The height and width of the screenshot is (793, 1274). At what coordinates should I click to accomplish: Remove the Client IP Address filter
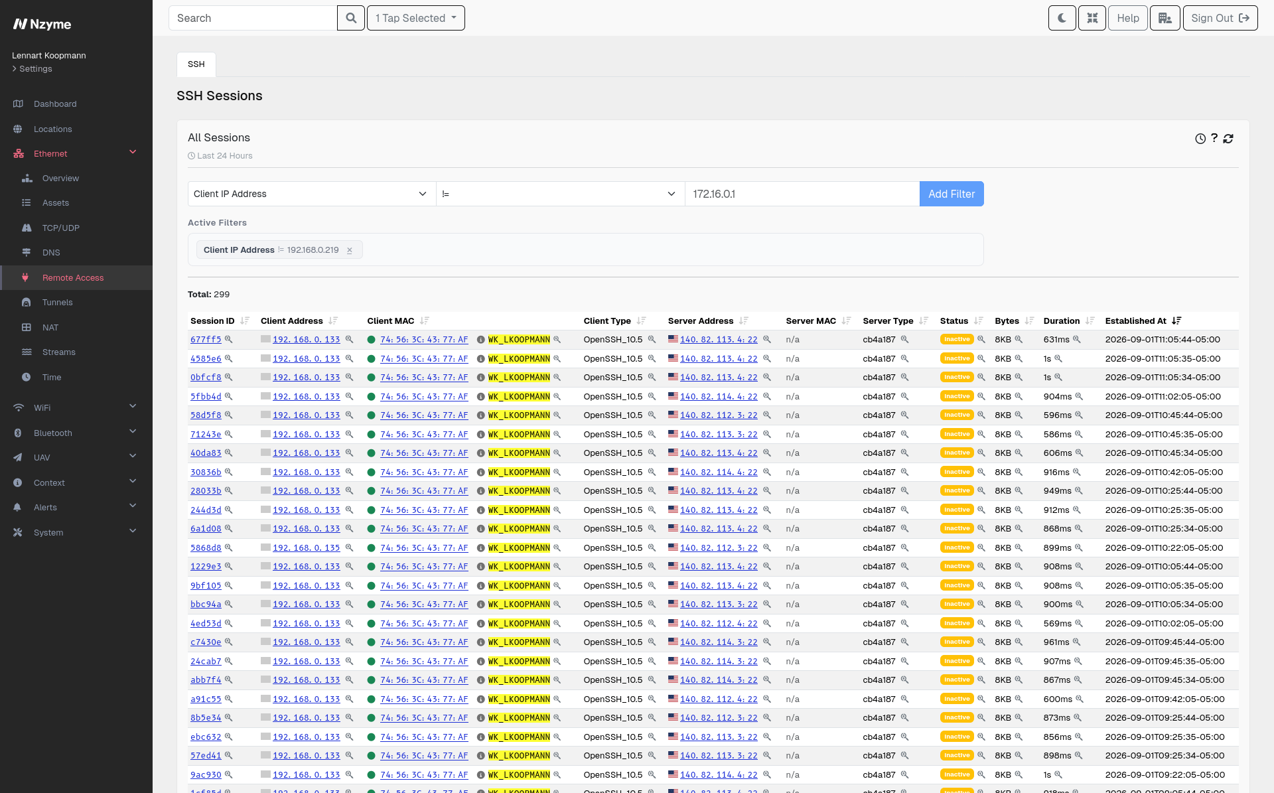[x=350, y=250]
